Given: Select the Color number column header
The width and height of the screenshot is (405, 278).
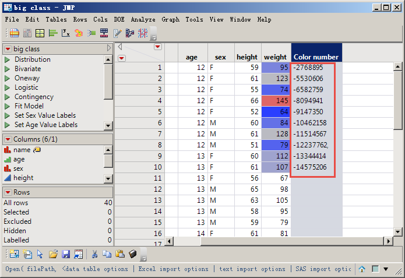Looking at the screenshot, I should point(316,57).
